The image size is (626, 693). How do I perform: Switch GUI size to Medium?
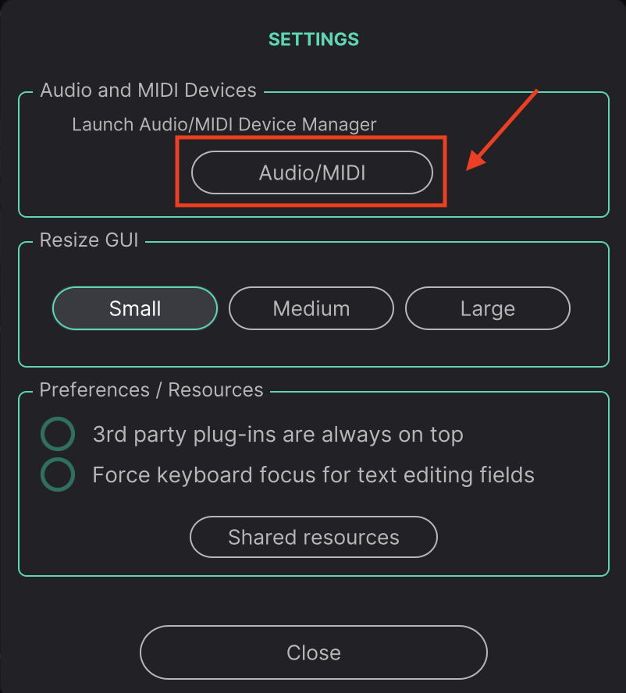click(311, 308)
